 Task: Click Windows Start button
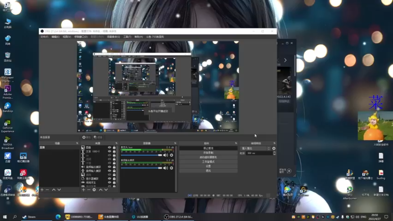(x=4, y=217)
